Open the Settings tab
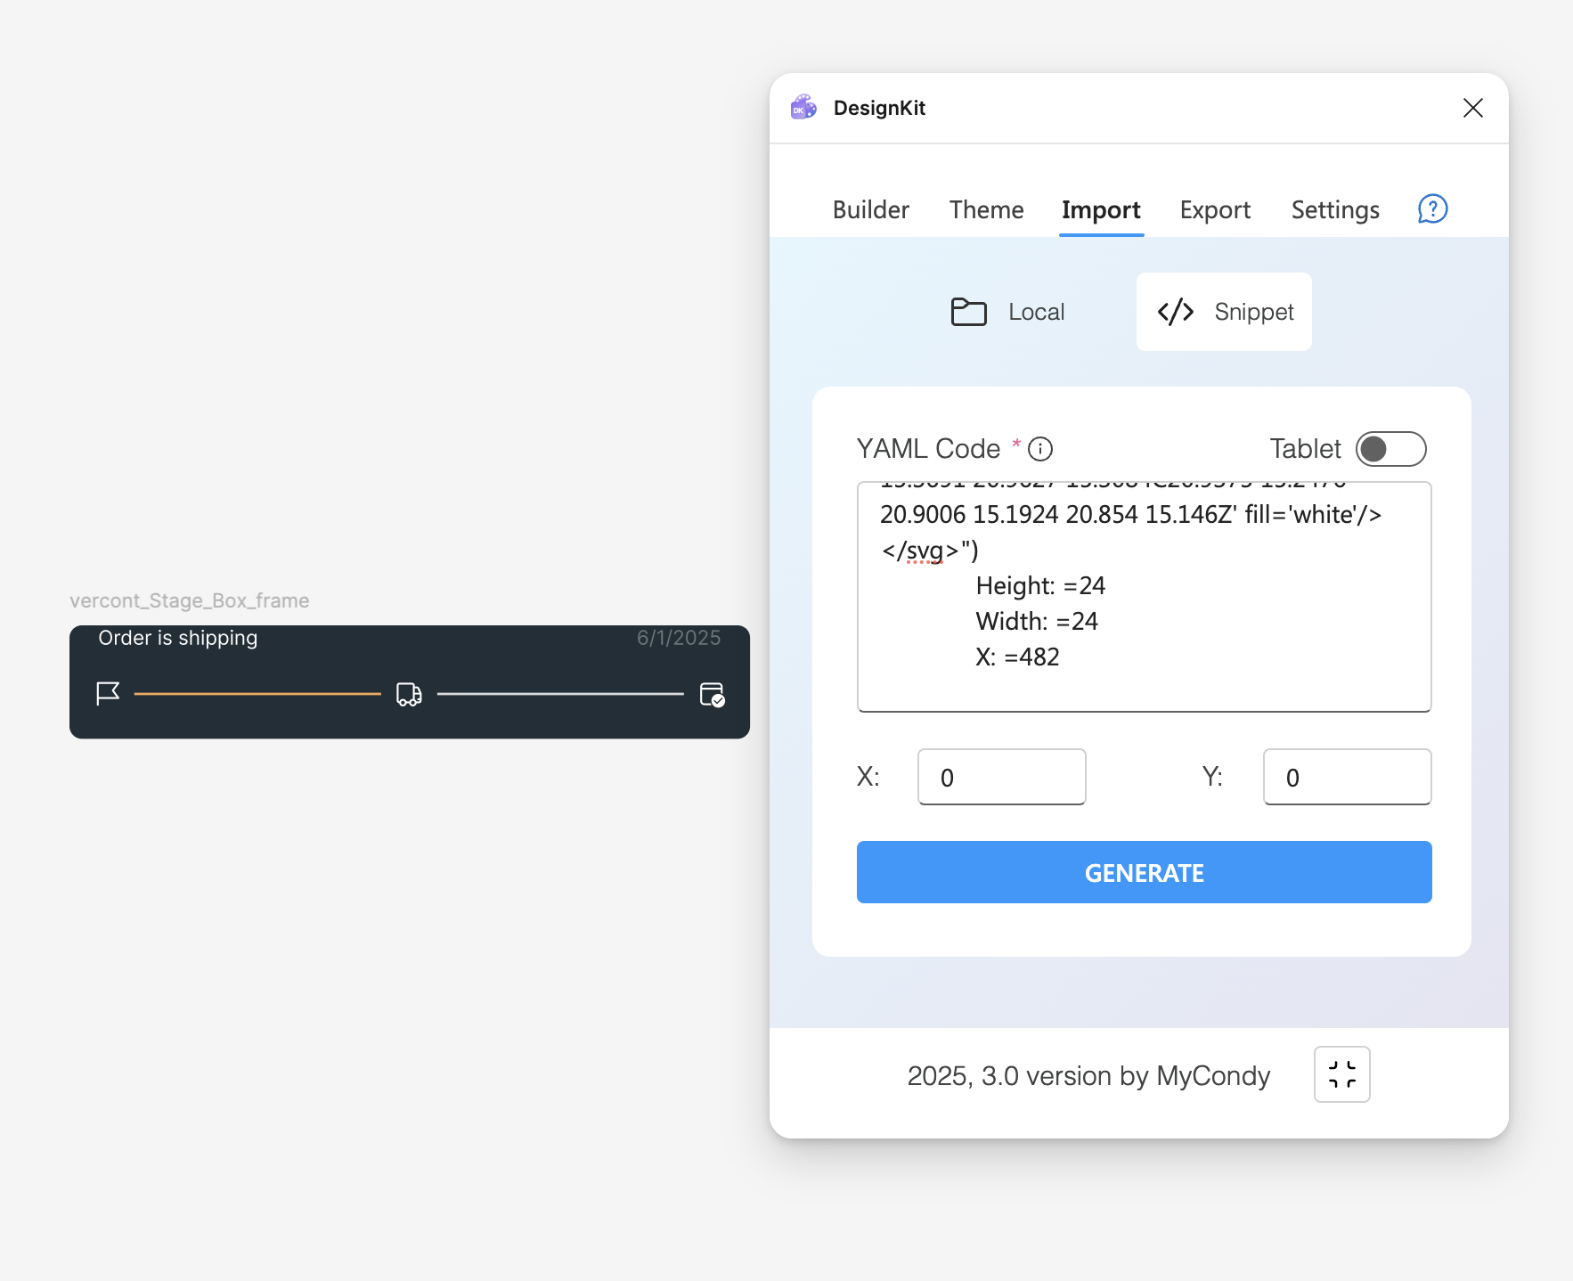This screenshot has width=1573, height=1281. pyautogui.click(x=1335, y=210)
